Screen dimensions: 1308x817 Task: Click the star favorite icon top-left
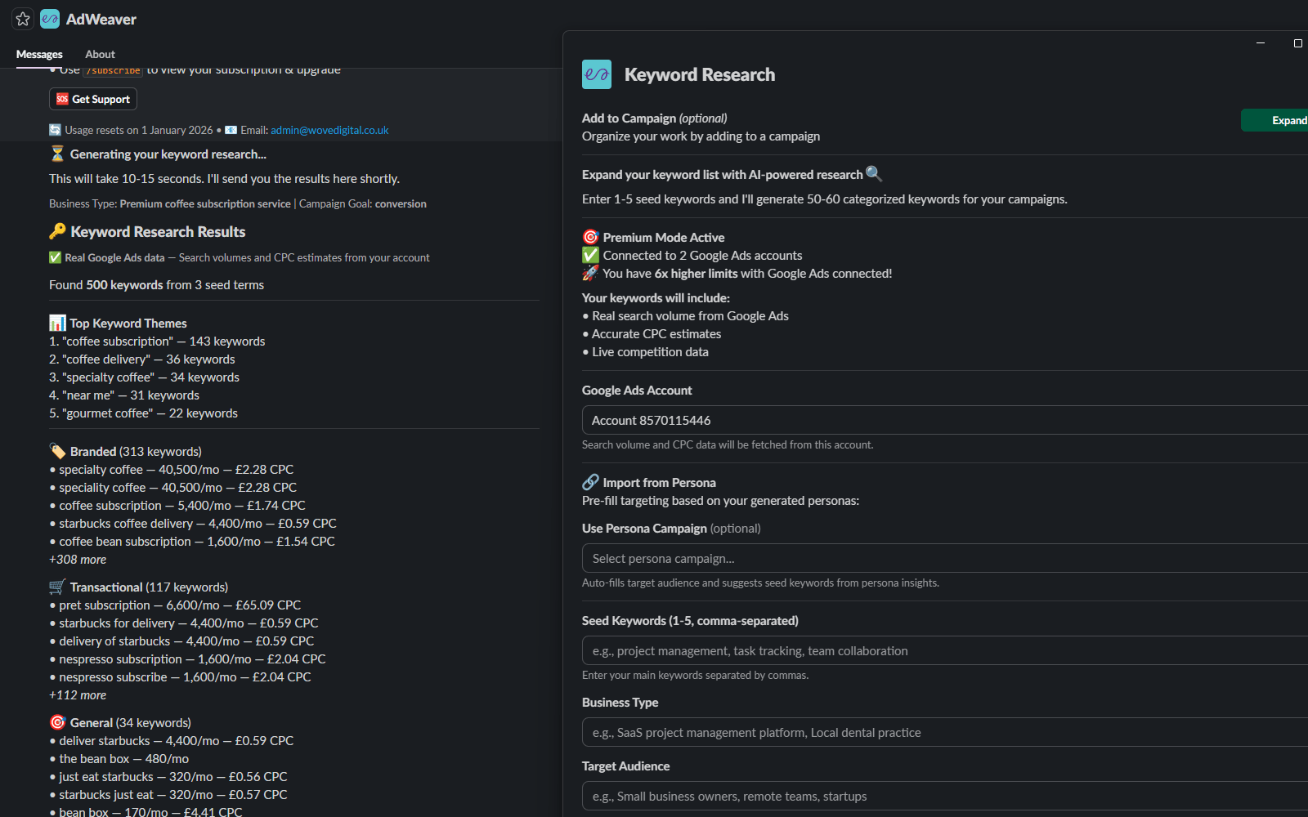tap(22, 18)
